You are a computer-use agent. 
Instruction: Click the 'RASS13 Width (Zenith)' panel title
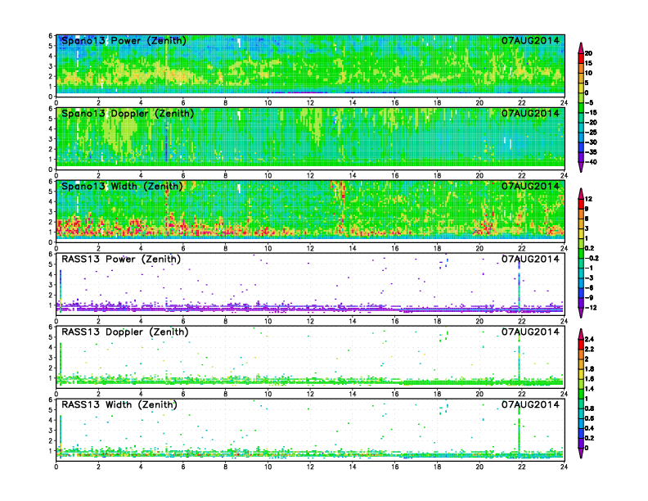click(x=119, y=404)
